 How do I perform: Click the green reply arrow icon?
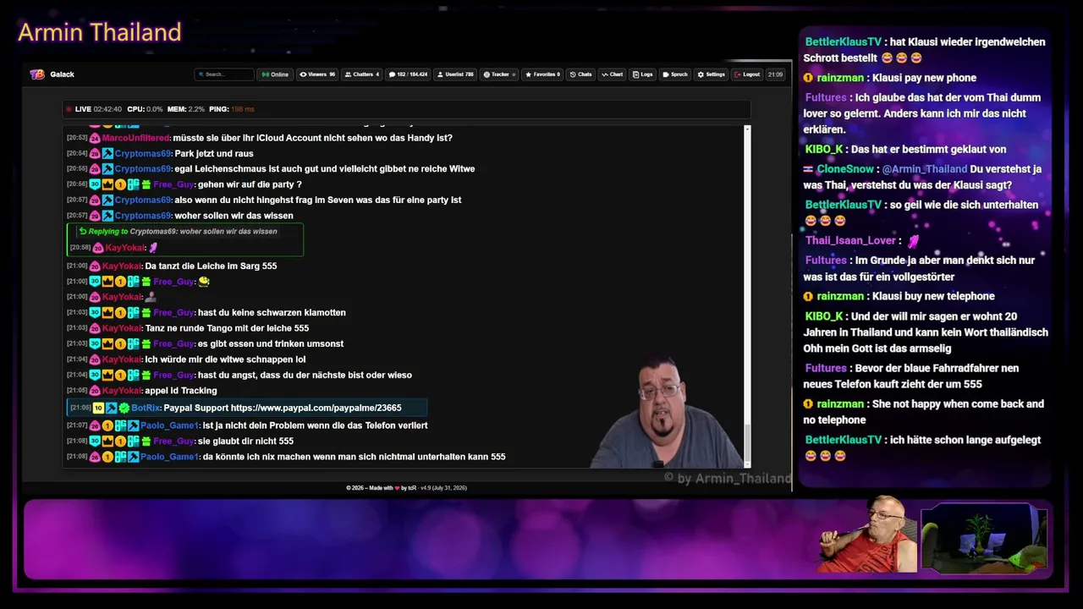(x=82, y=231)
